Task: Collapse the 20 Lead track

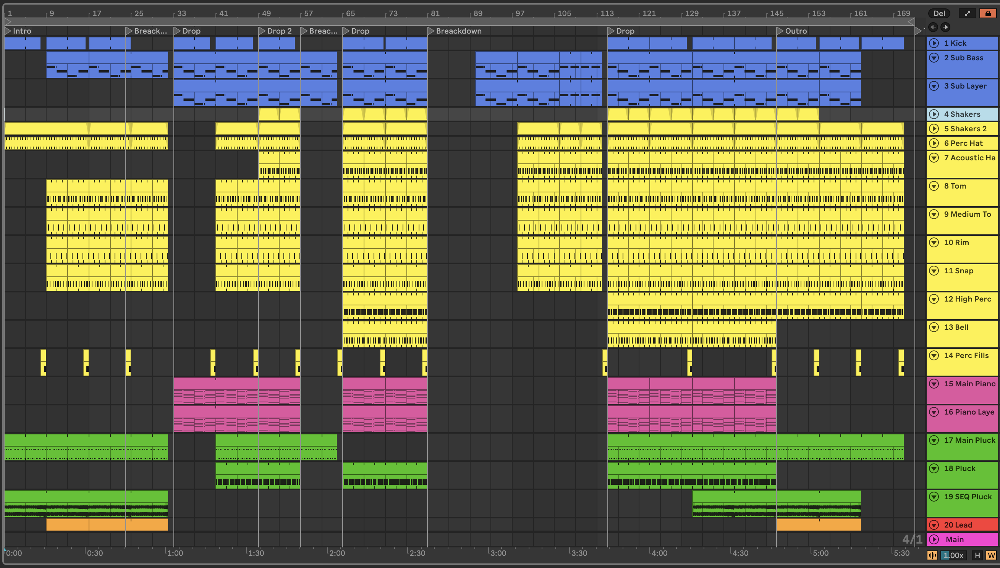Action: [934, 525]
